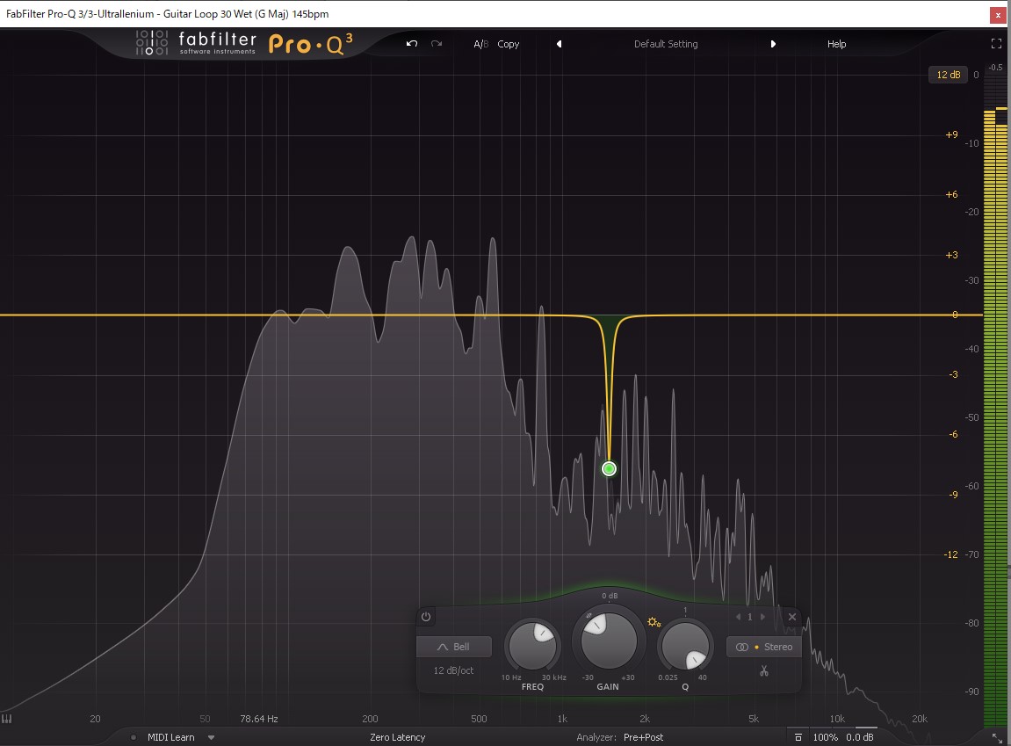1011x746 pixels.
Task: Open the Help menu
Action: click(x=836, y=44)
